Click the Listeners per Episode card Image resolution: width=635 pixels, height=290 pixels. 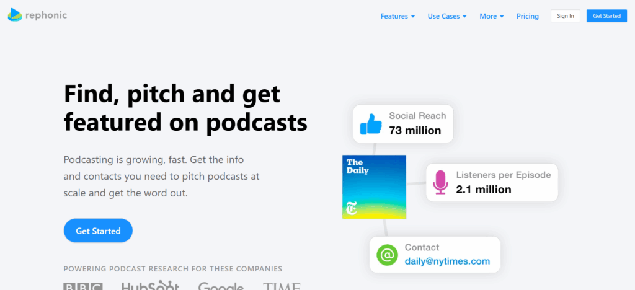point(502,182)
